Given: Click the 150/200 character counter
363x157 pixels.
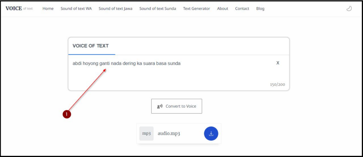Looking at the screenshot, I should [x=277, y=85].
